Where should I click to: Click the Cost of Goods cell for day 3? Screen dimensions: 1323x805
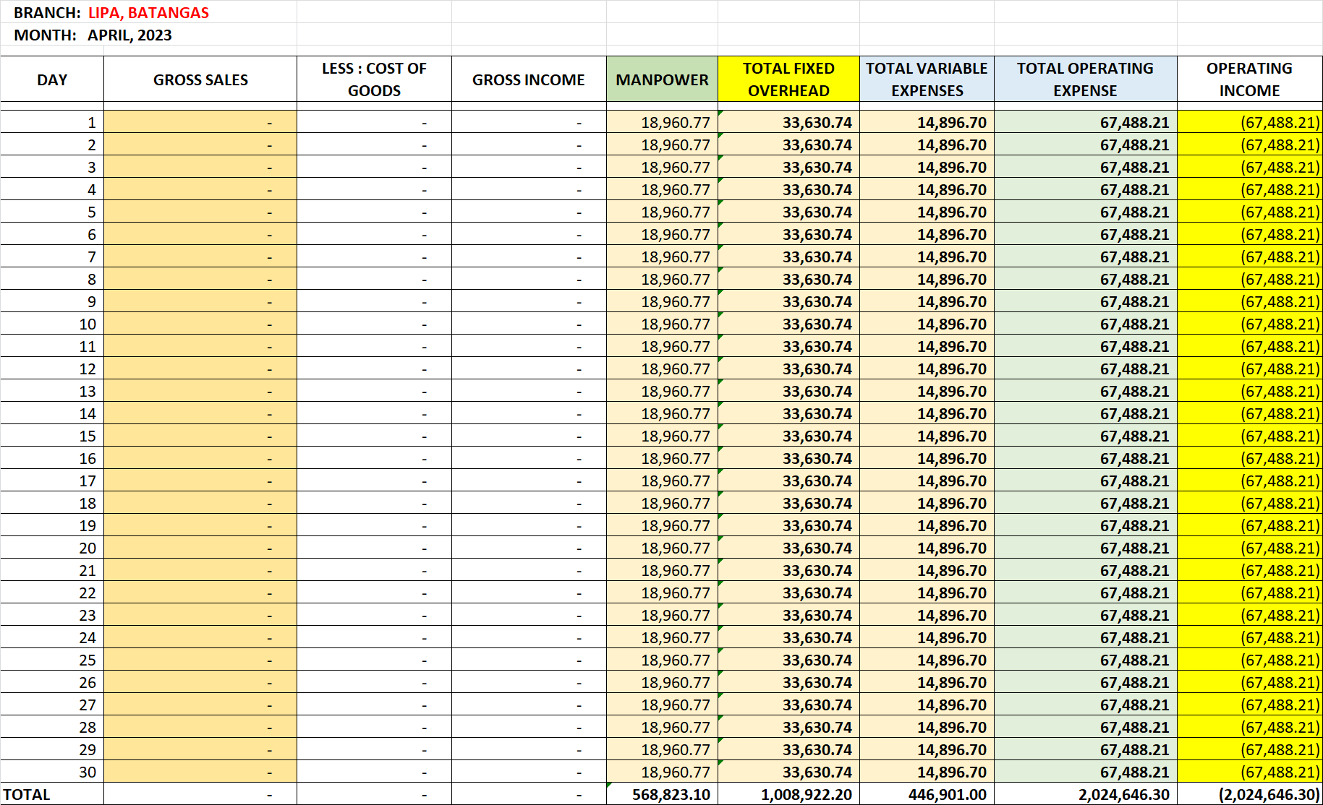(x=374, y=167)
